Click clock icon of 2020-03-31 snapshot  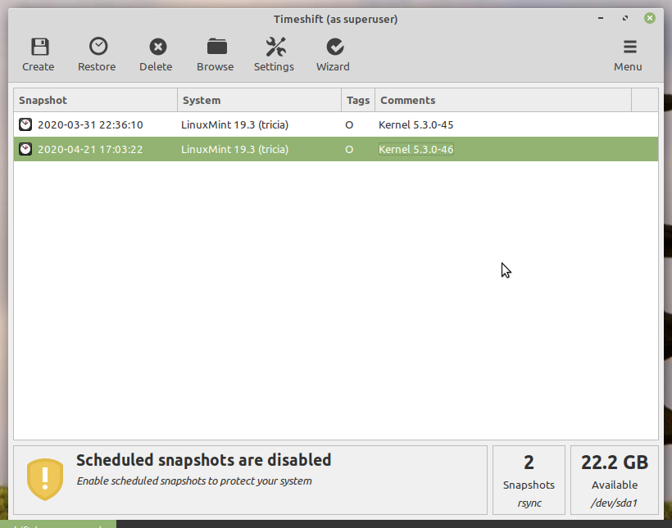25,124
